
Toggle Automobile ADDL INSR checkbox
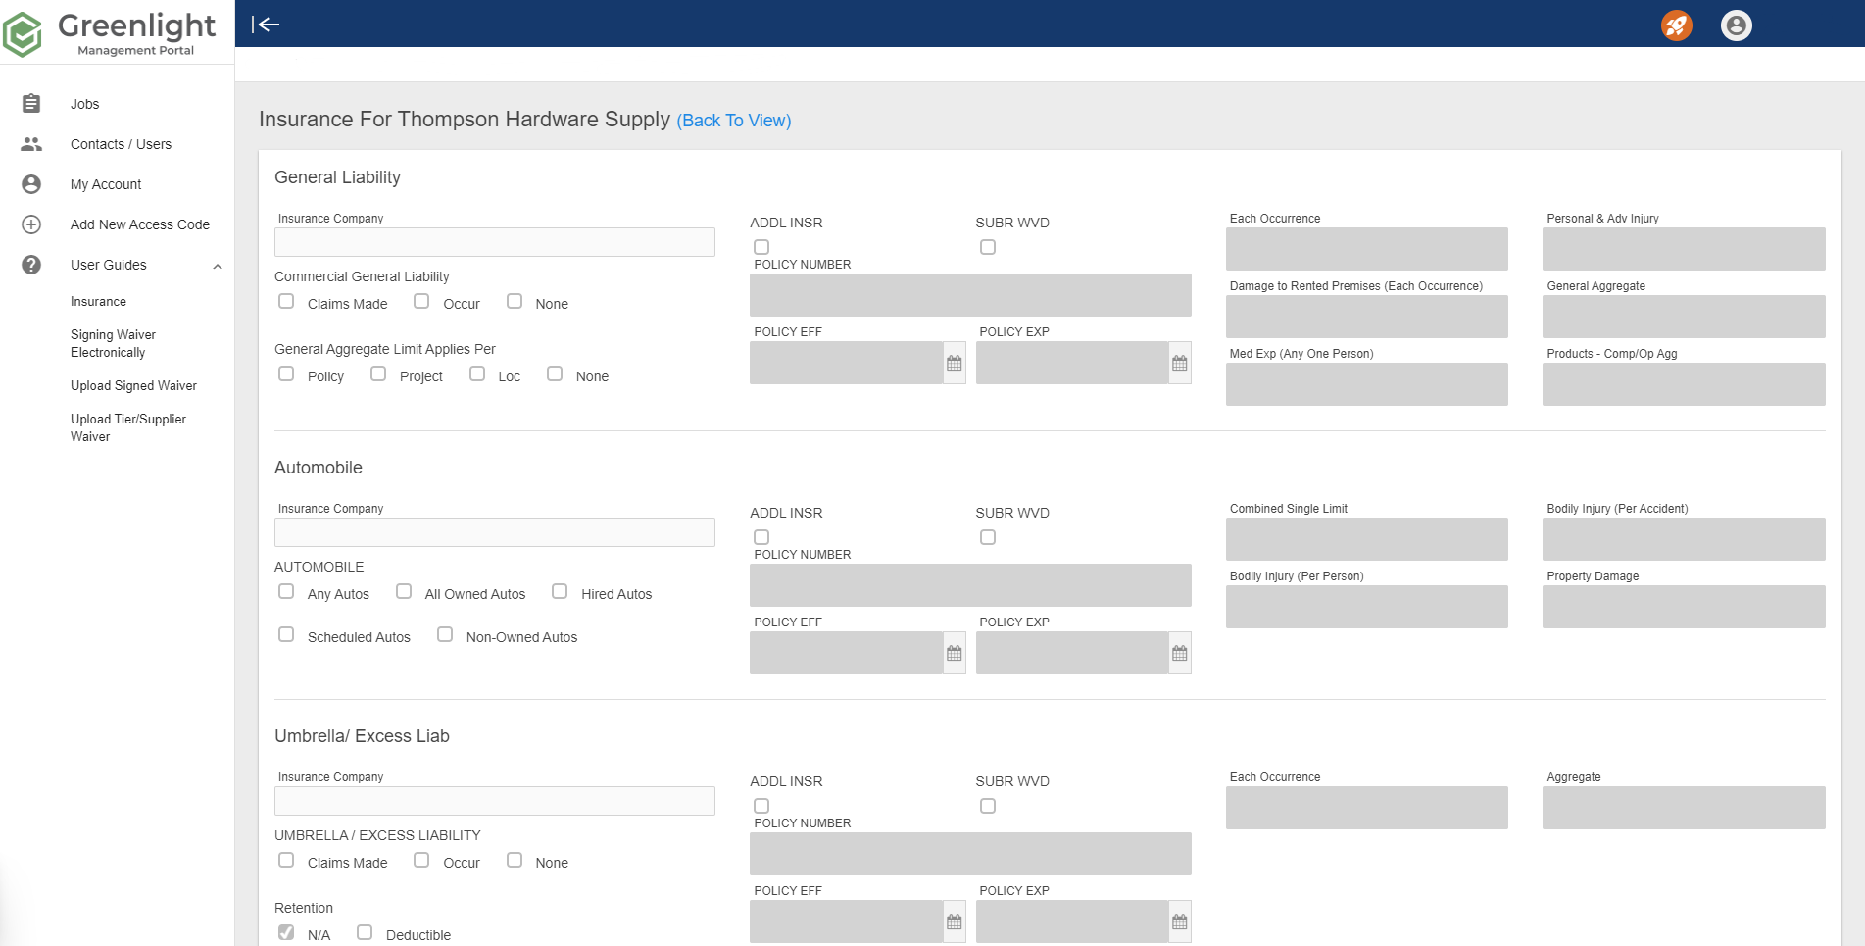click(x=761, y=537)
